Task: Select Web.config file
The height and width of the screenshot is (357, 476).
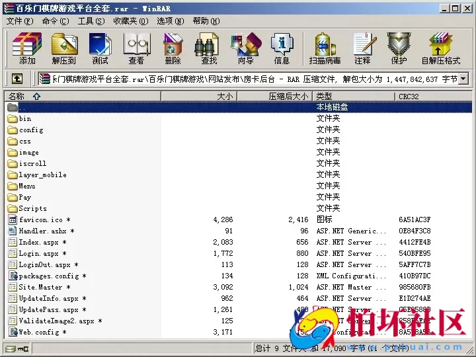Action: click(x=37, y=332)
